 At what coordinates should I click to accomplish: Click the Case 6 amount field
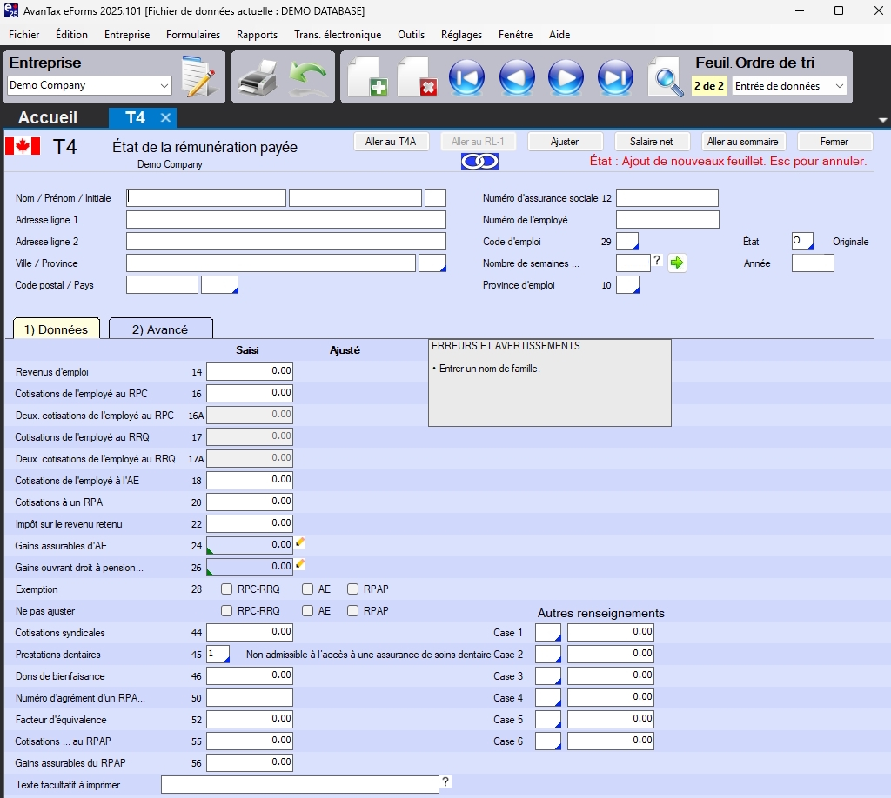pos(610,741)
